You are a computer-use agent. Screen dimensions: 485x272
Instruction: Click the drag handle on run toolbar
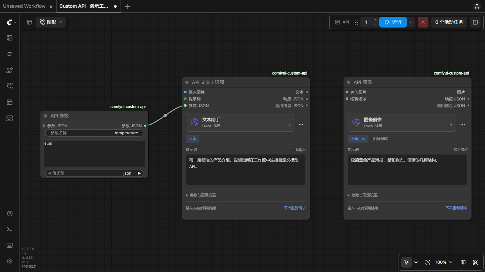tap(356, 22)
